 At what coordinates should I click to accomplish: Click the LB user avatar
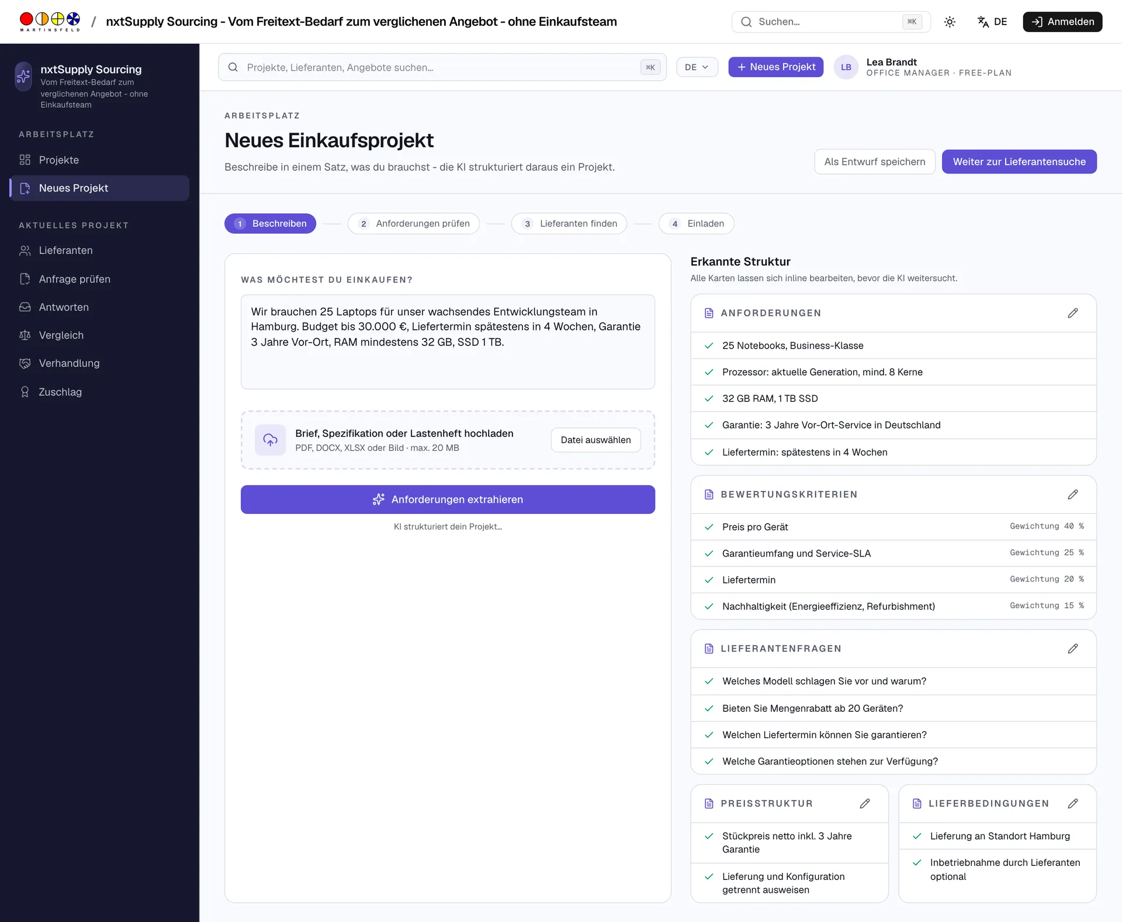coord(846,67)
